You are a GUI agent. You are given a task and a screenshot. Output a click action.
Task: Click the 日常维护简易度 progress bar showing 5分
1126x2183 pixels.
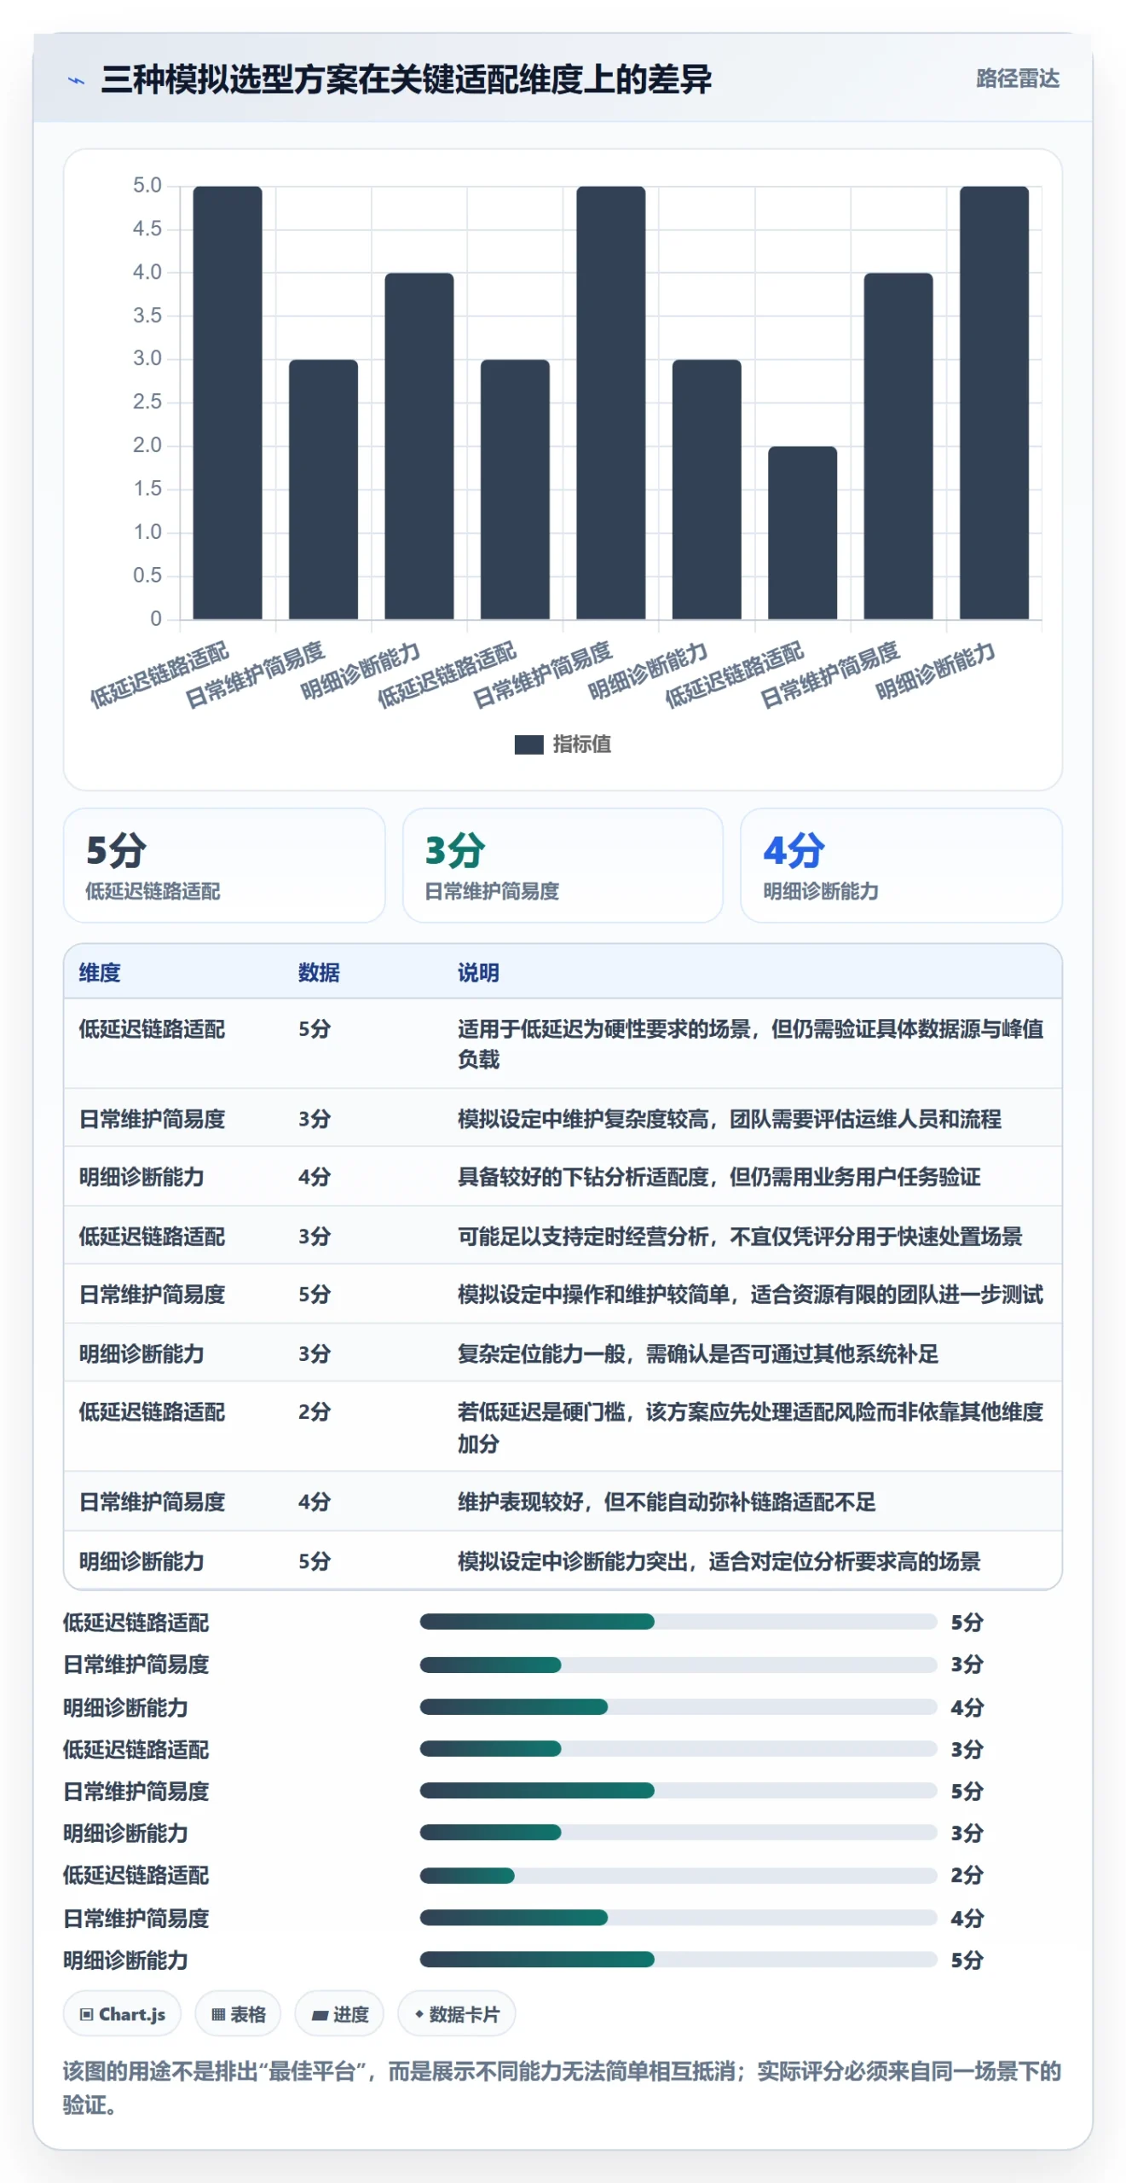click(x=678, y=1790)
